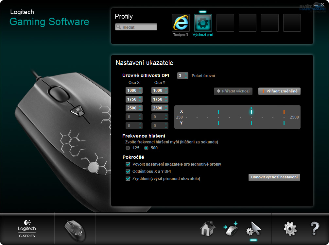
Task: Select the Testprofil Internet Explorer icon
Action: 181,23
